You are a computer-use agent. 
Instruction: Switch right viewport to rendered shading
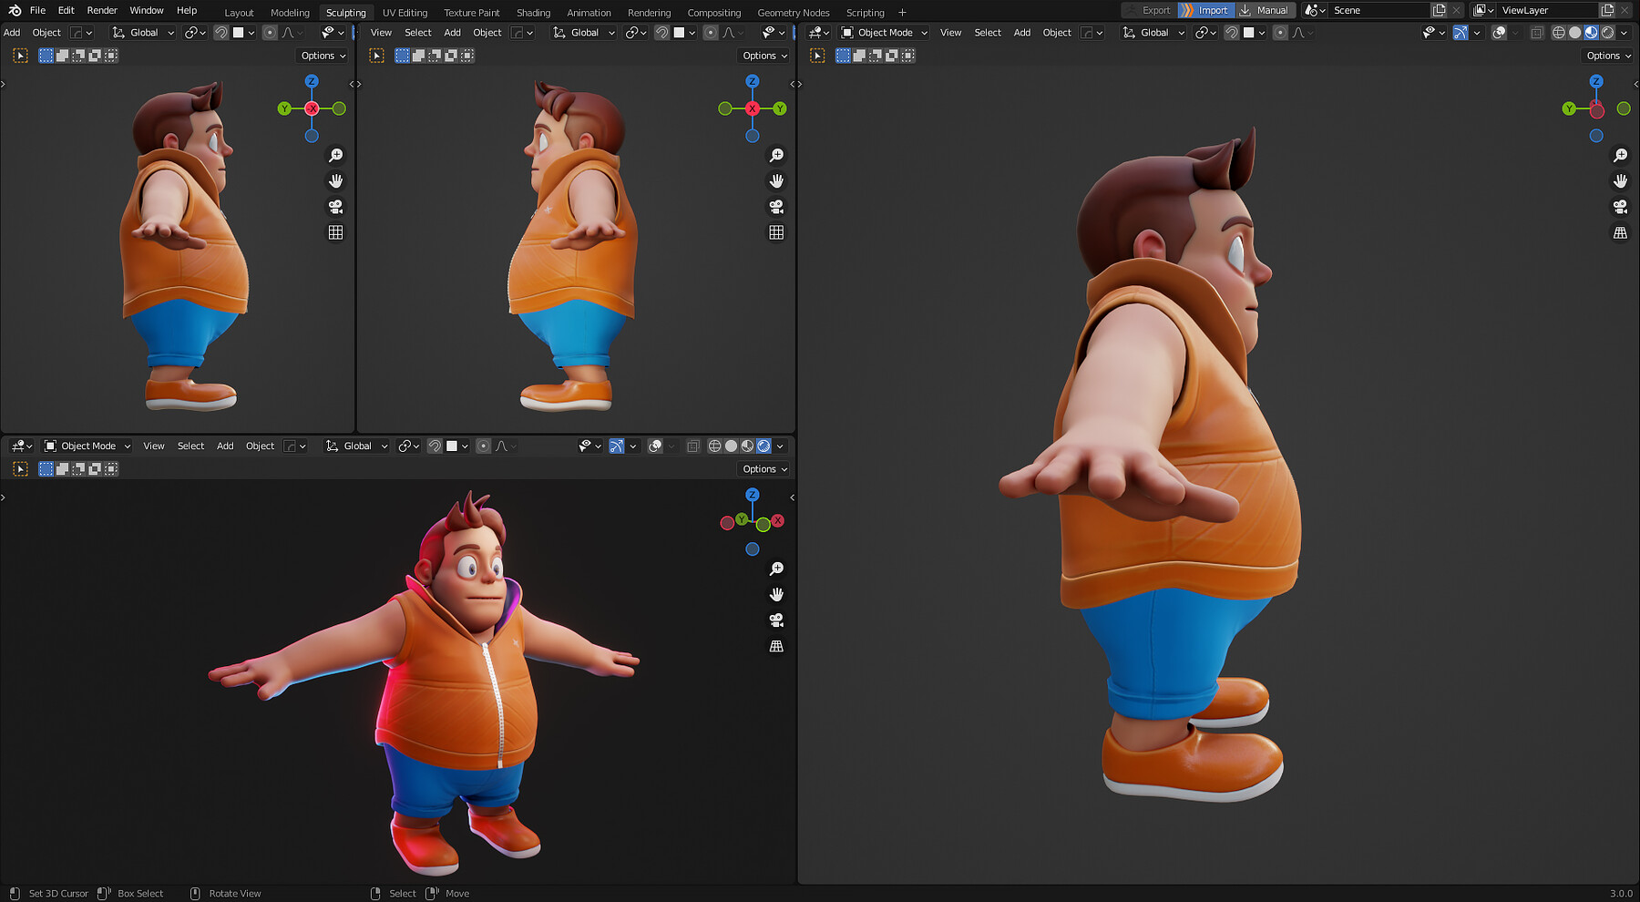click(x=1608, y=33)
